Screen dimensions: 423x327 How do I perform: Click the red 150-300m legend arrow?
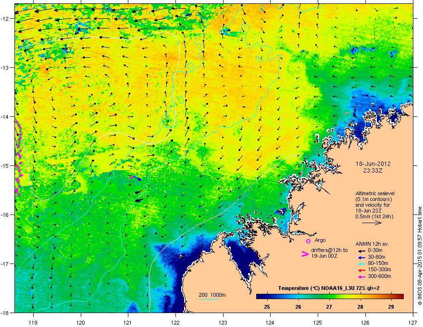tap(361, 270)
